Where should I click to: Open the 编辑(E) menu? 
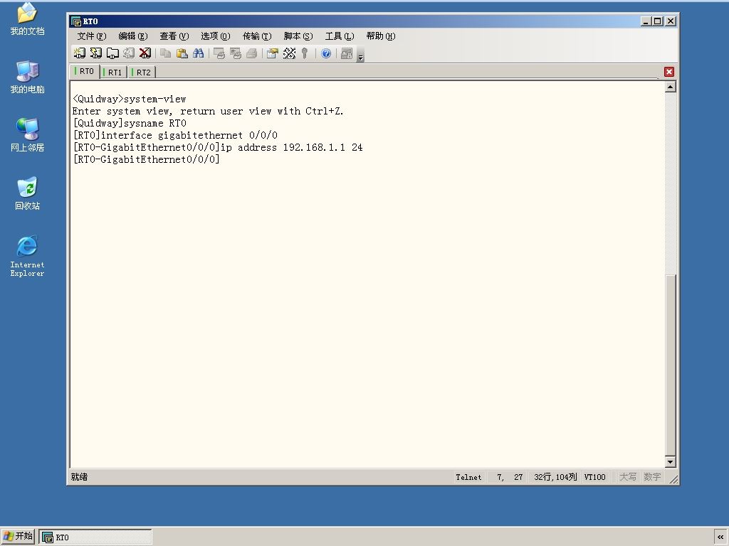pos(133,36)
